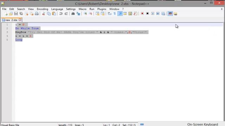Click the Close All toolbar icon
Viewport: 225px width, 126px height.
32,14
